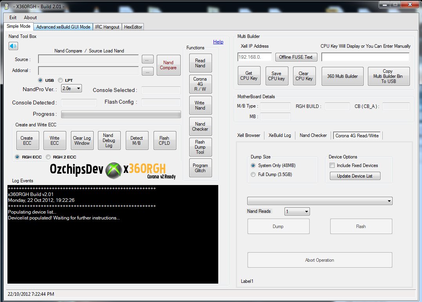Click the Nand progress bar

(121, 114)
